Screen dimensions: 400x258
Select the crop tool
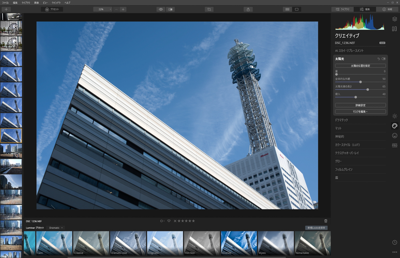[209, 9]
